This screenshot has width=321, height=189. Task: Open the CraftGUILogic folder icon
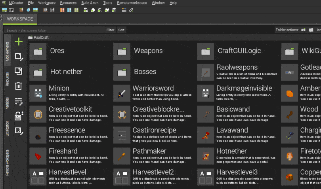(x=206, y=51)
